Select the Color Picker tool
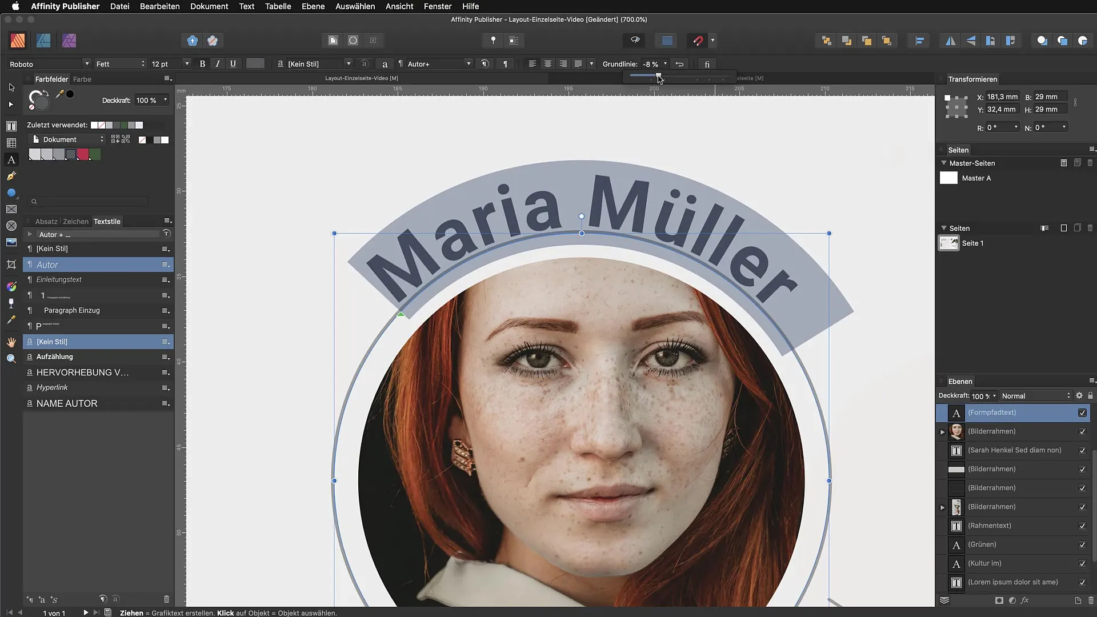1097x617 pixels. [x=11, y=320]
